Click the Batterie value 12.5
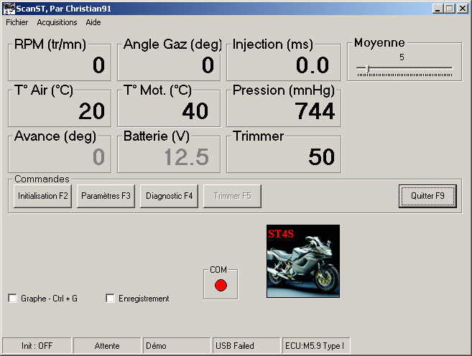The image size is (472, 356). 187,157
